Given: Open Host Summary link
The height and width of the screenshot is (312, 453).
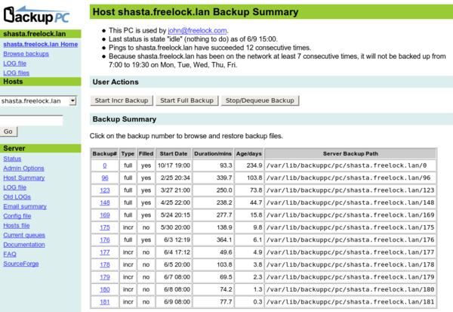Looking at the screenshot, I should point(24,178).
